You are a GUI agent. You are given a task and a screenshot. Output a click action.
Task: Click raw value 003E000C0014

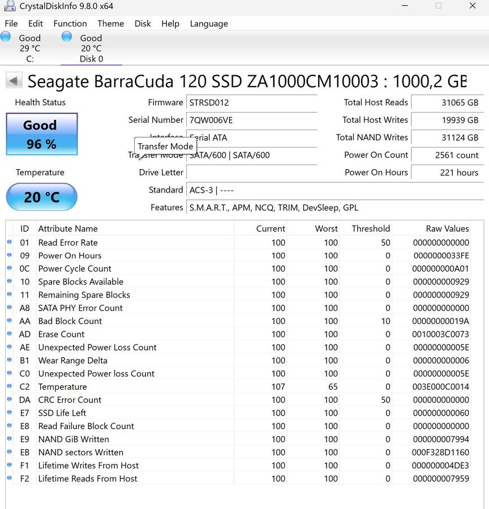[x=440, y=387]
